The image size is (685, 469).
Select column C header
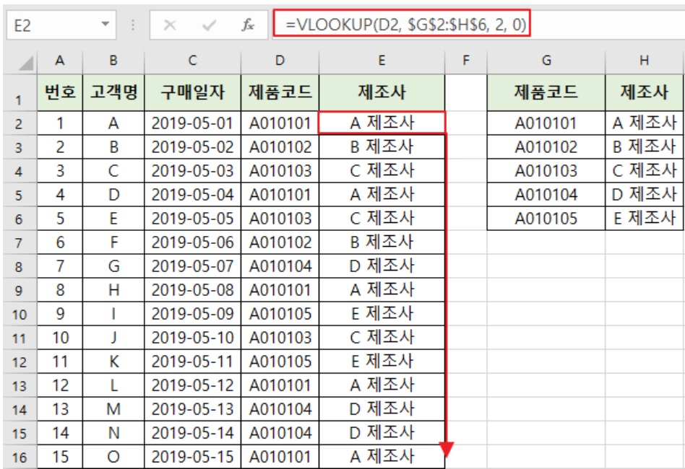tap(192, 61)
